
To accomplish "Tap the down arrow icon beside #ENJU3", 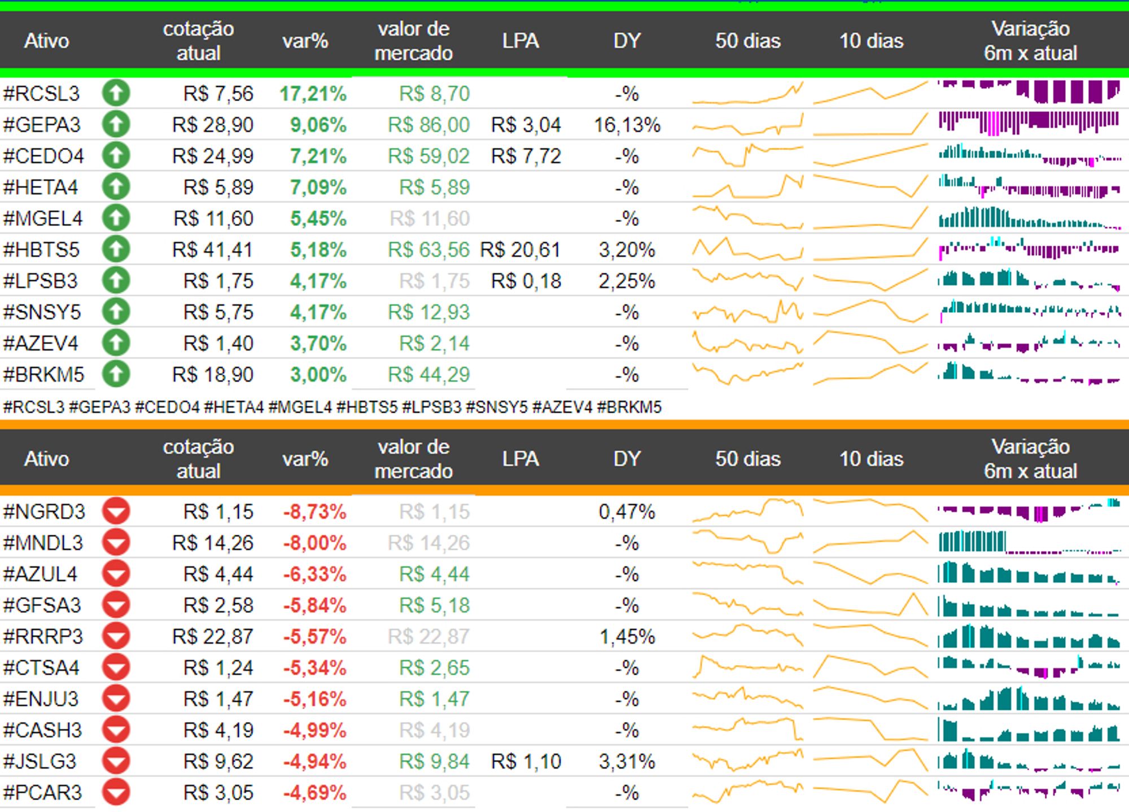I will [x=116, y=699].
